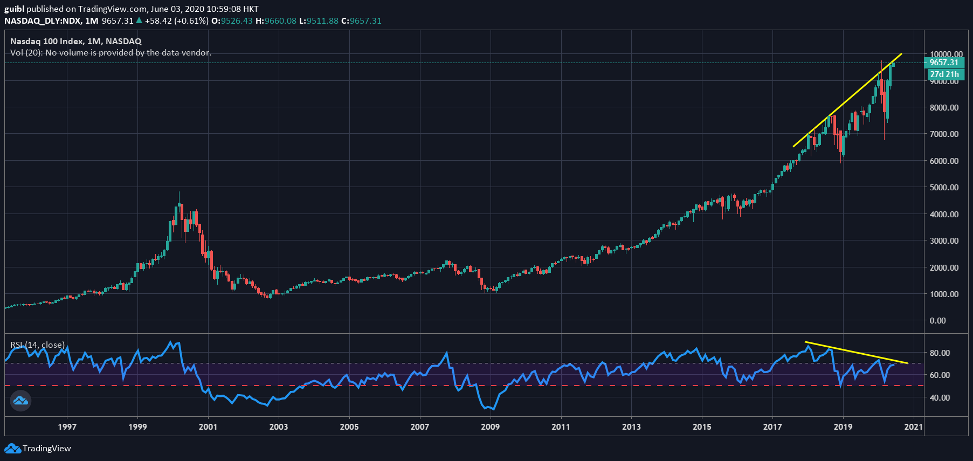Screen dimensions: 973x461
Task: Click the 8000.00 price axis label
Action: 944,107
